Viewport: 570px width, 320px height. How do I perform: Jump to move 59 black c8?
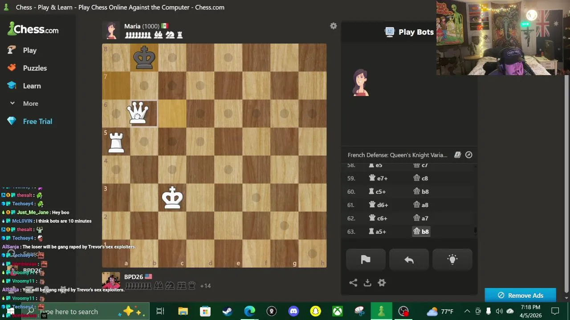[x=421, y=178]
